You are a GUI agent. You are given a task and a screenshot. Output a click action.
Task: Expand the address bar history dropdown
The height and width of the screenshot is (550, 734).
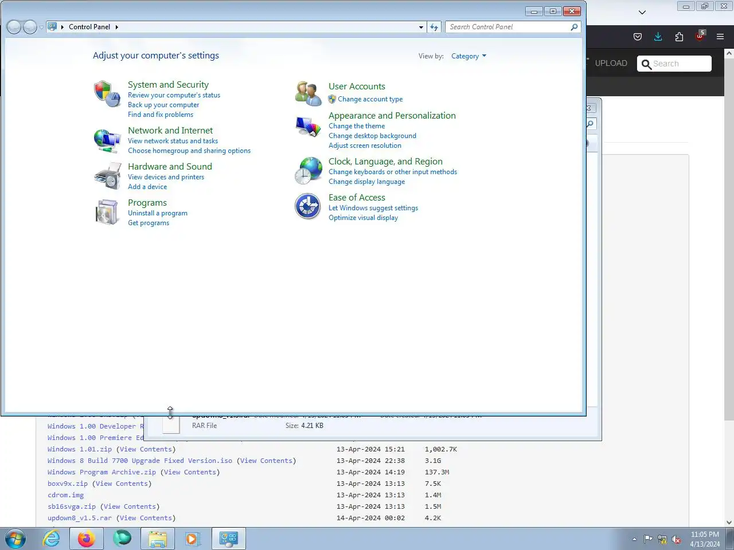pyautogui.click(x=421, y=27)
